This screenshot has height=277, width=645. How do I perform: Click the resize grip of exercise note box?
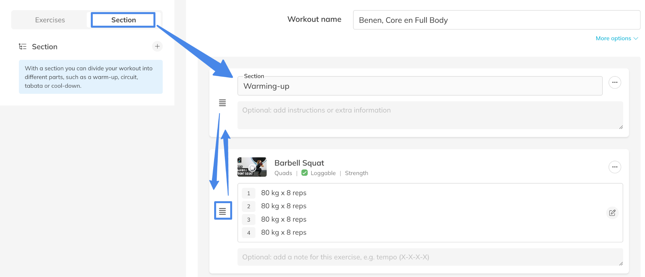click(621, 263)
